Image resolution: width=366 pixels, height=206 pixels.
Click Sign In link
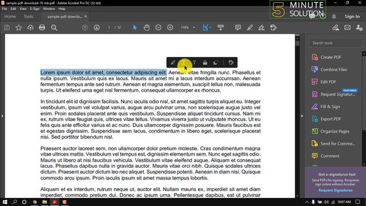coord(352,17)
